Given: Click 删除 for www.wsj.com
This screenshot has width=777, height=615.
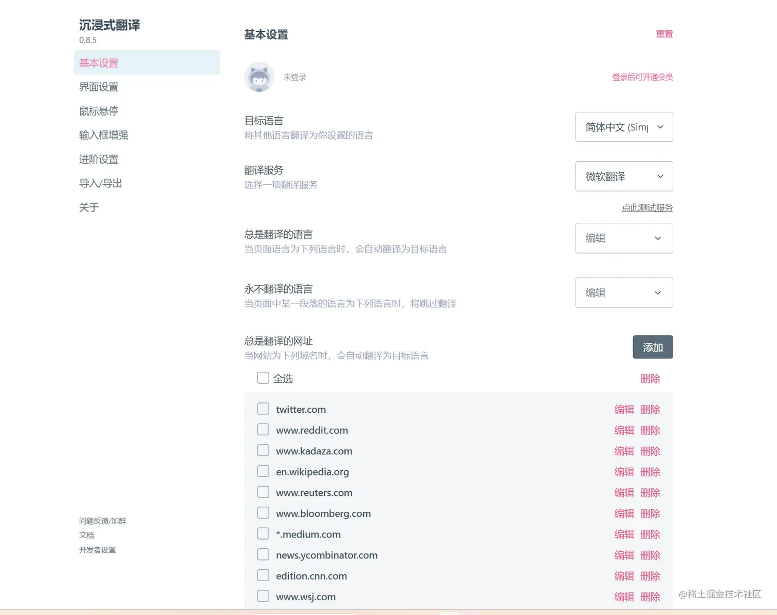Looking at the screenshot, I should click(x=650, y=597).
